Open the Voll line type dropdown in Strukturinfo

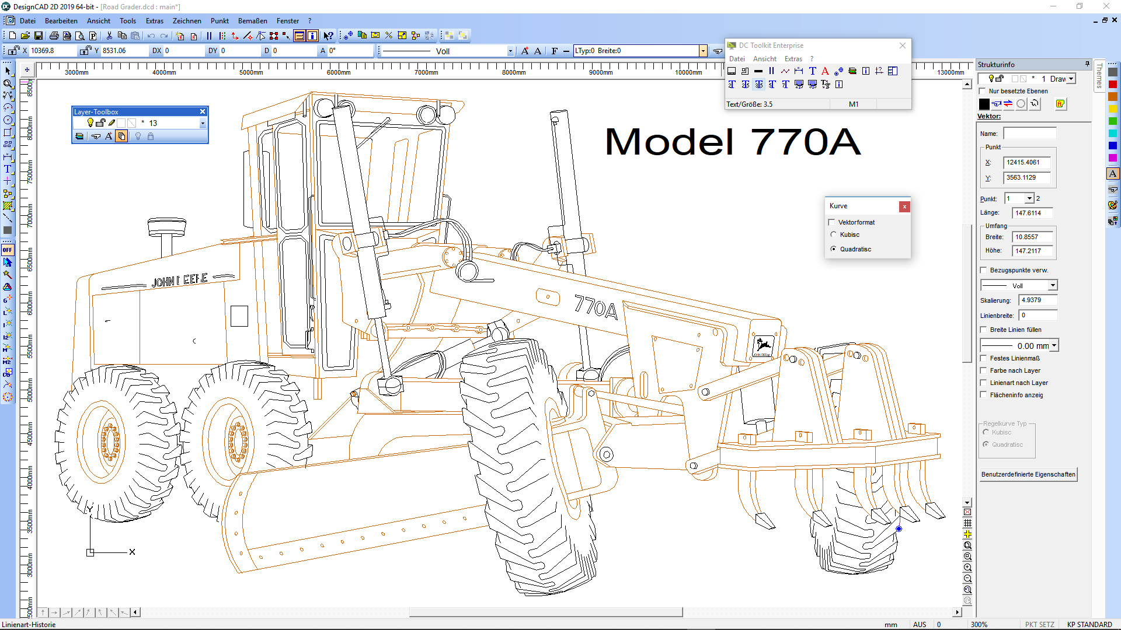tap(1053, 286)
